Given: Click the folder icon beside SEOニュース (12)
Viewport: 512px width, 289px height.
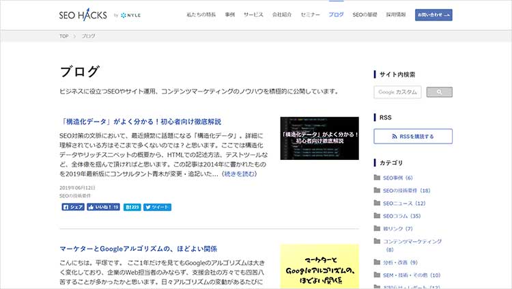Looking at the screenshot, I should click(x=377, y=203).
